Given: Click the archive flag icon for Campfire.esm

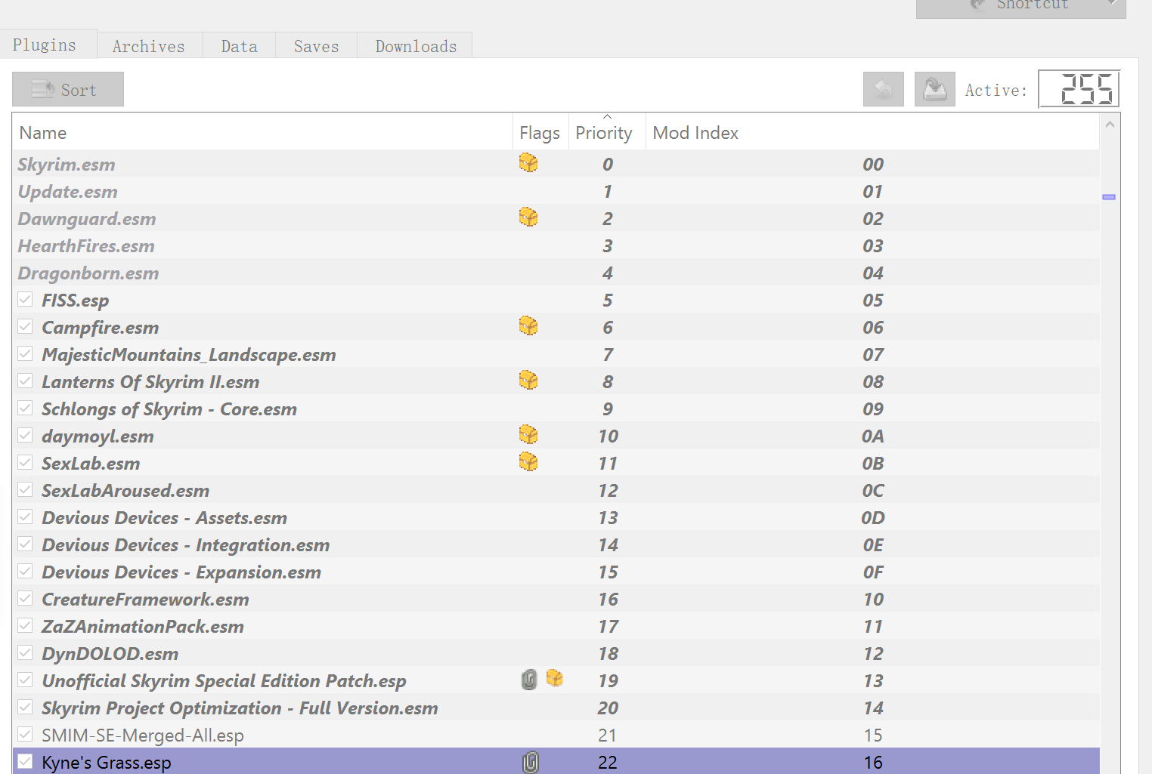Looking at the screenshot, I should [x=528, y=326].
